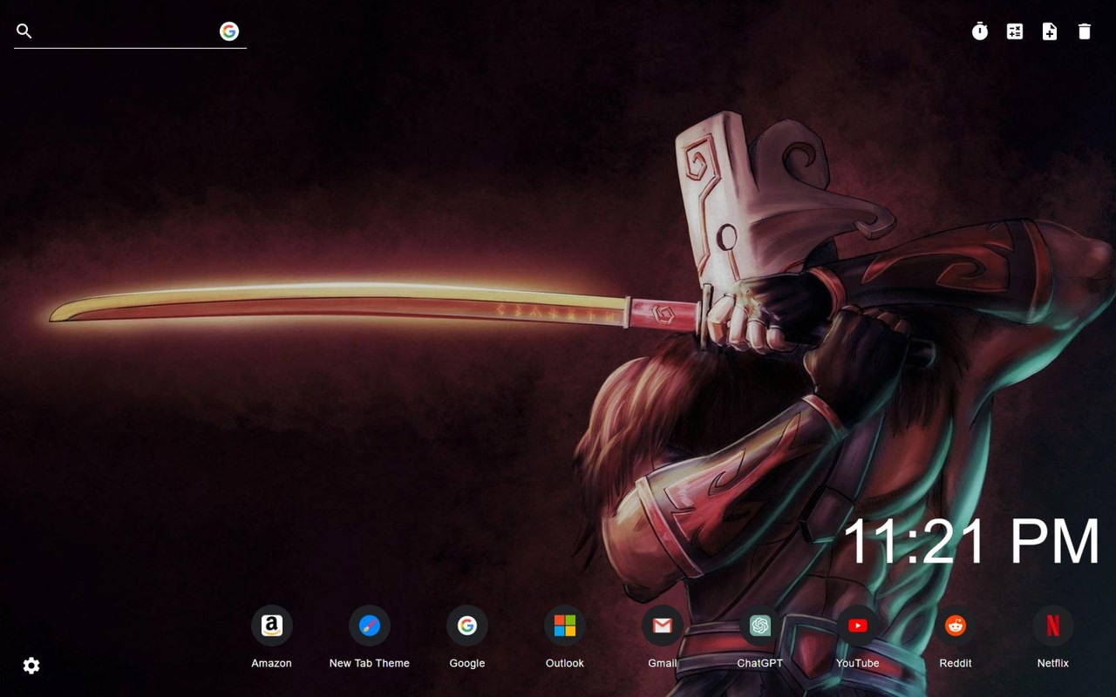Click the Google label under shortcut
The width and height of the screenshot is (1116, 697).
tap(467, 663)
